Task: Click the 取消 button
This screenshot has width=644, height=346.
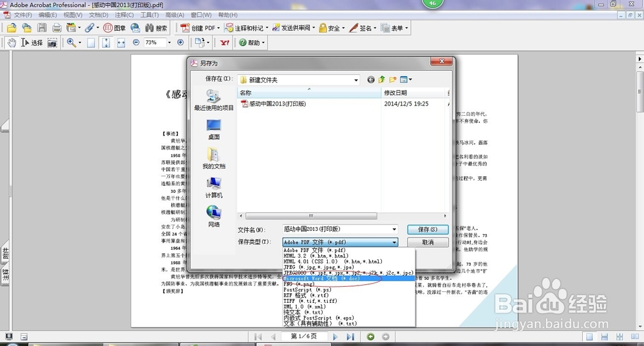Action: coord(428,242)
